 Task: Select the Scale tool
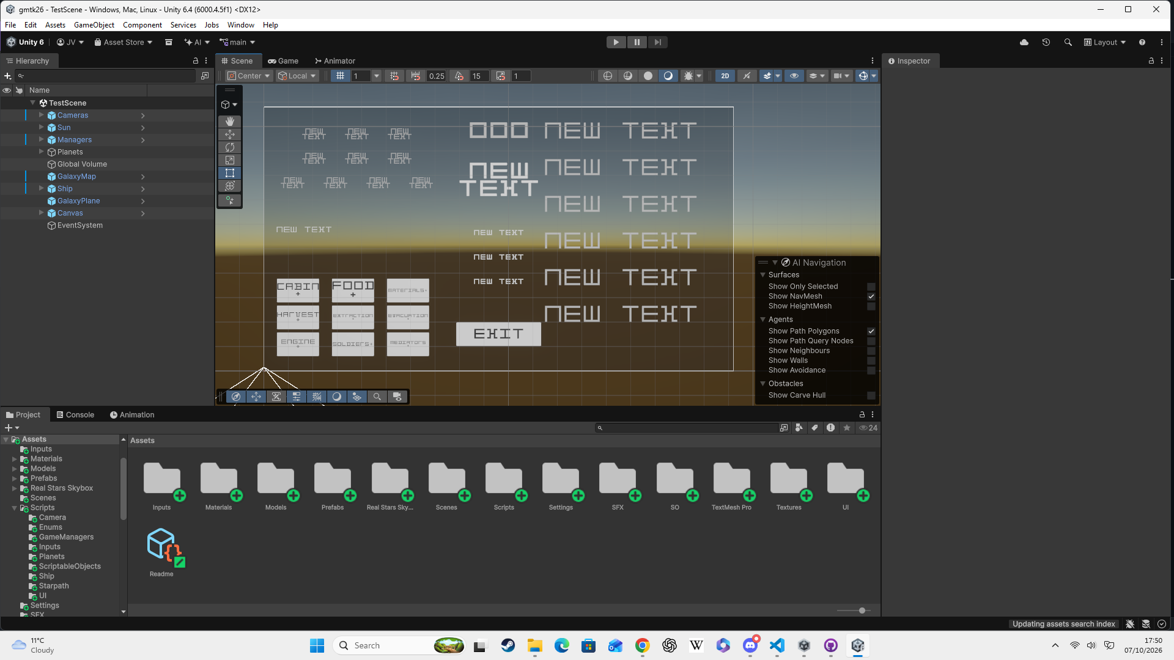[x=230, y=160]
